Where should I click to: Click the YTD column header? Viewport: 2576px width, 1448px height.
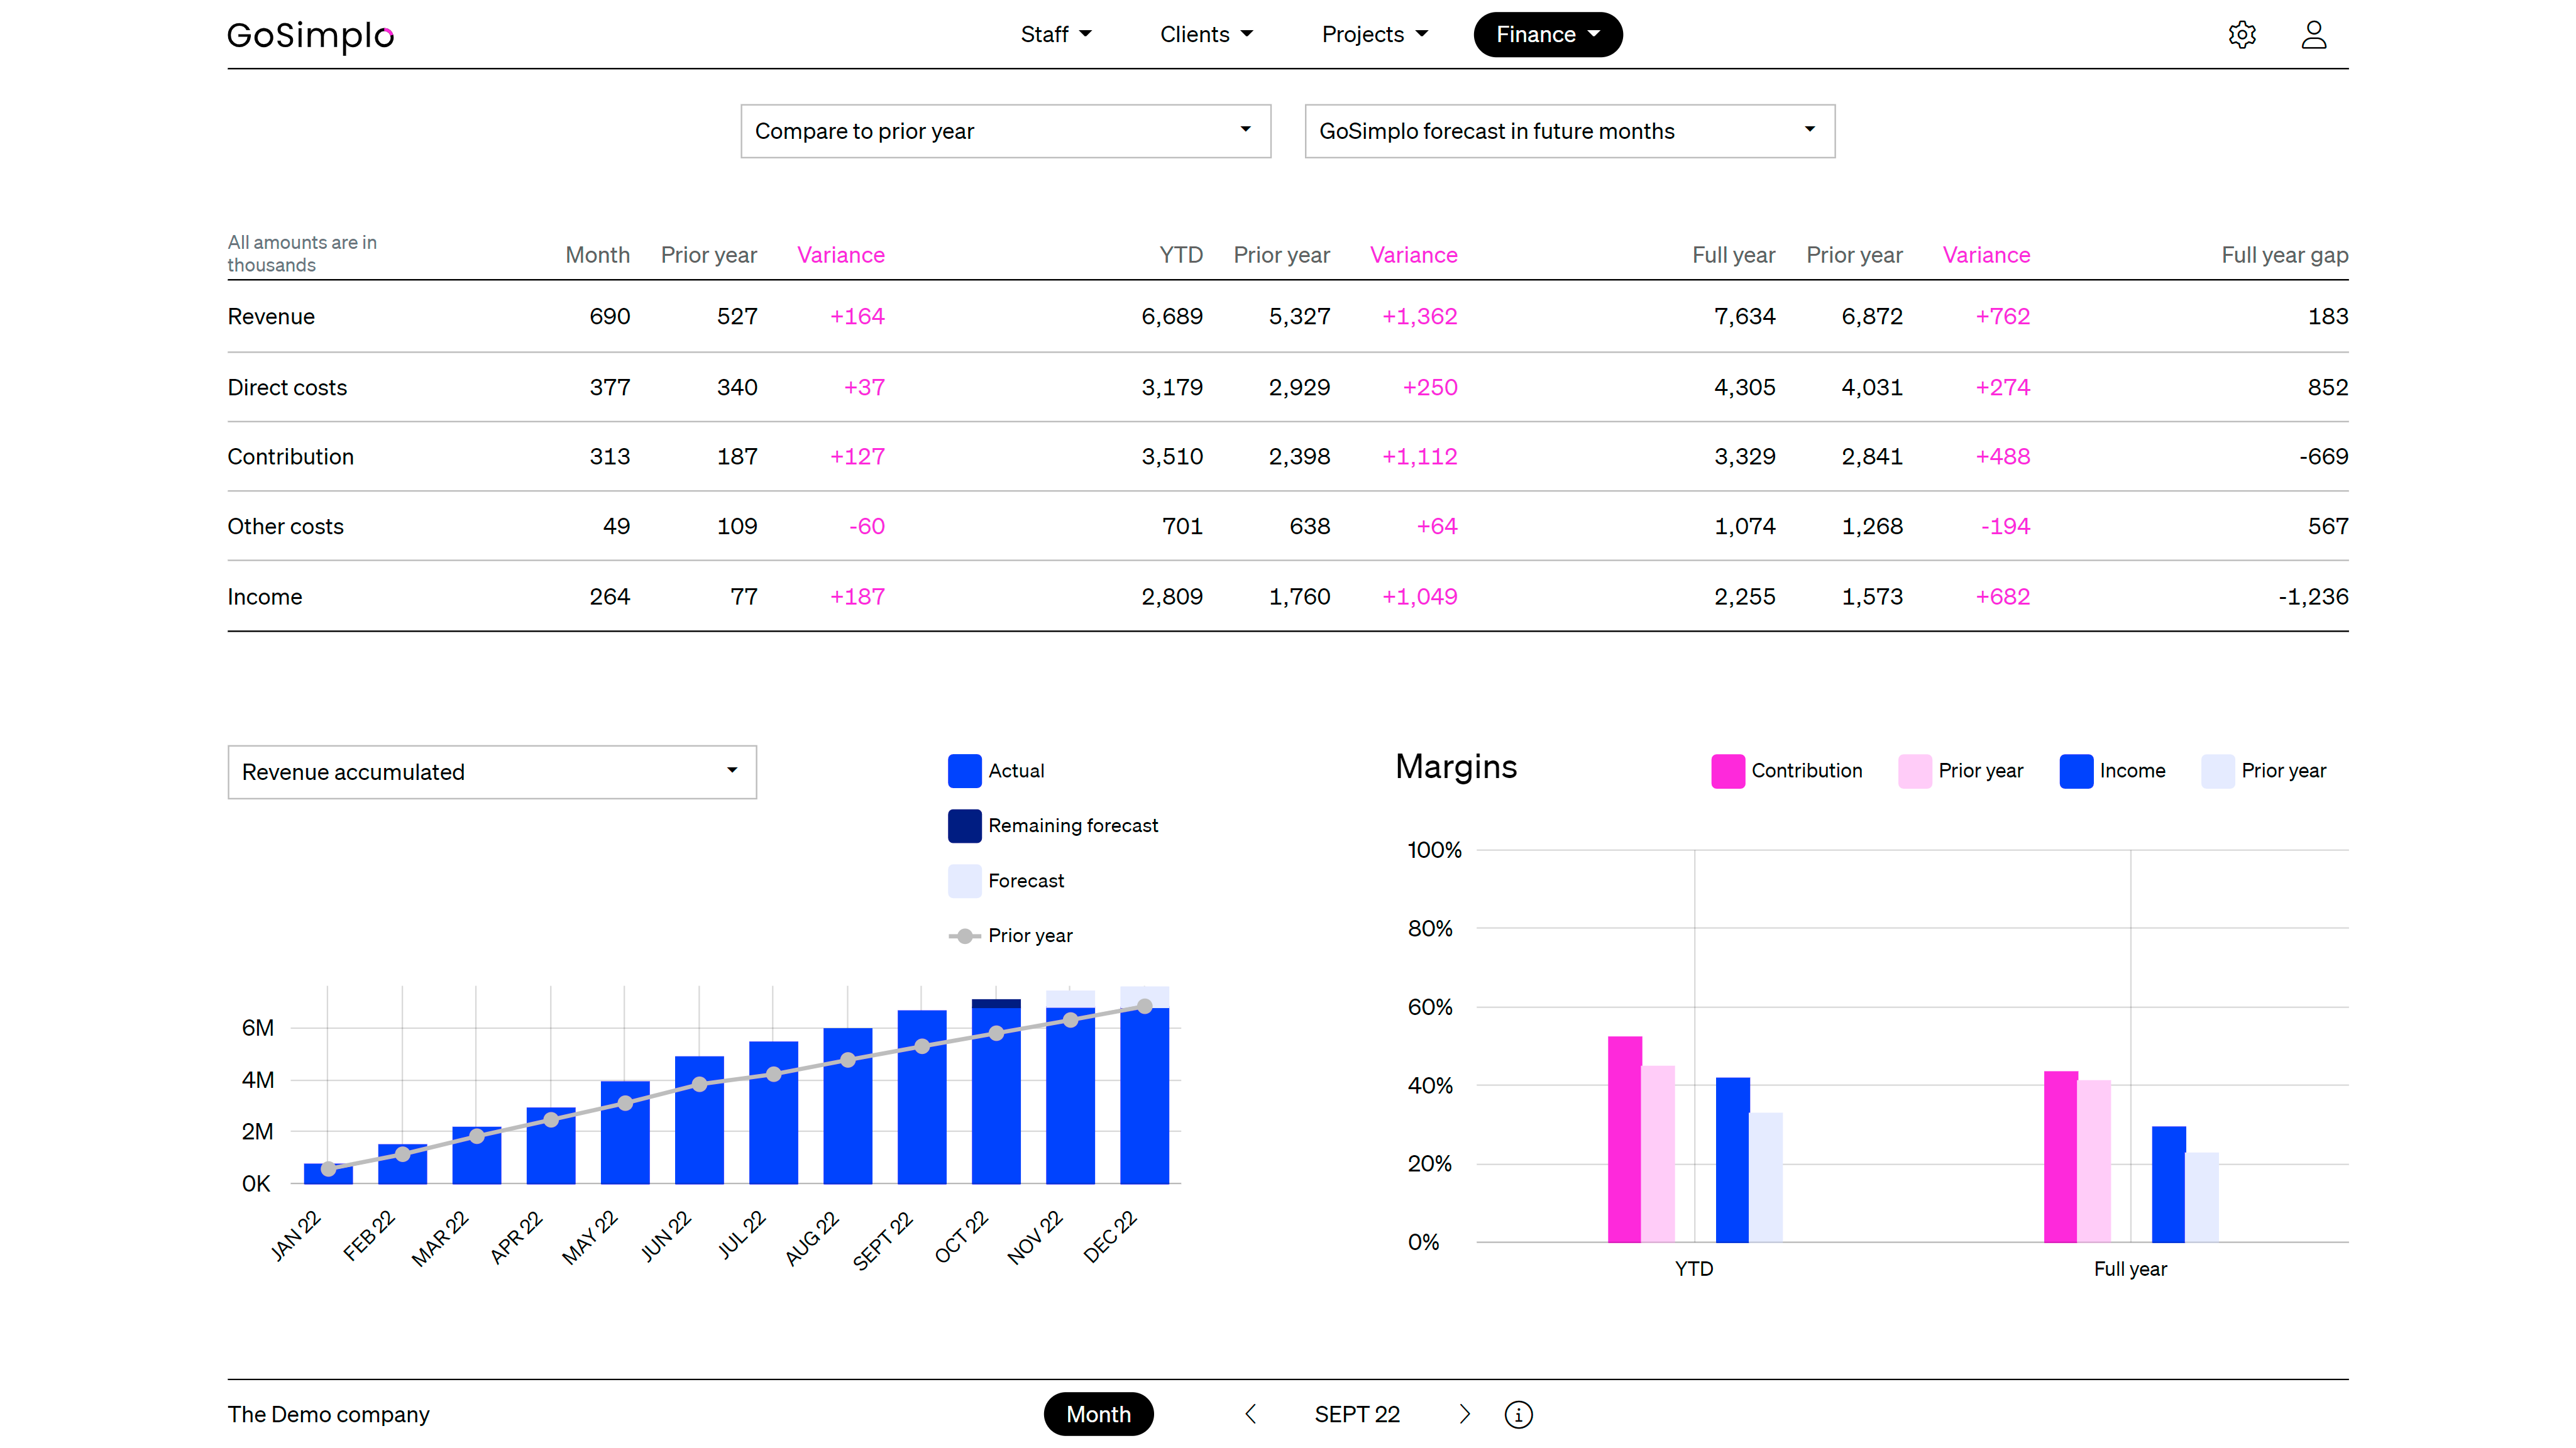[x=1181, y=255]
